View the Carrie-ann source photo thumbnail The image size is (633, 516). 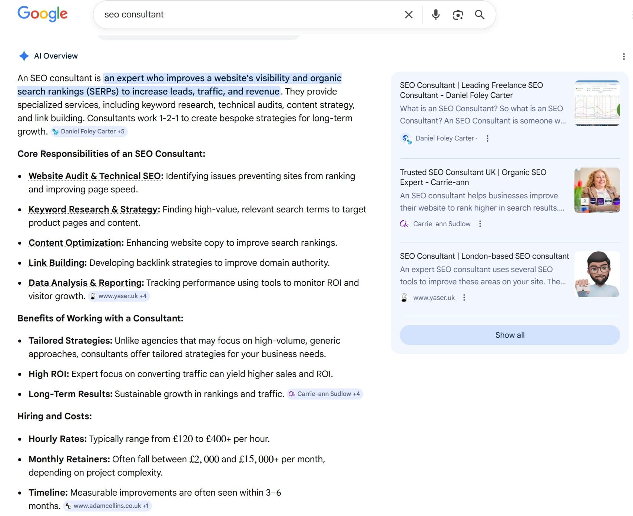click(x=597, y=190)
